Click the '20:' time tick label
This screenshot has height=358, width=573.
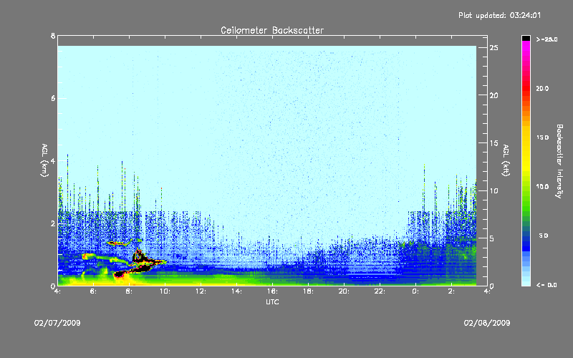pos(345,291)
